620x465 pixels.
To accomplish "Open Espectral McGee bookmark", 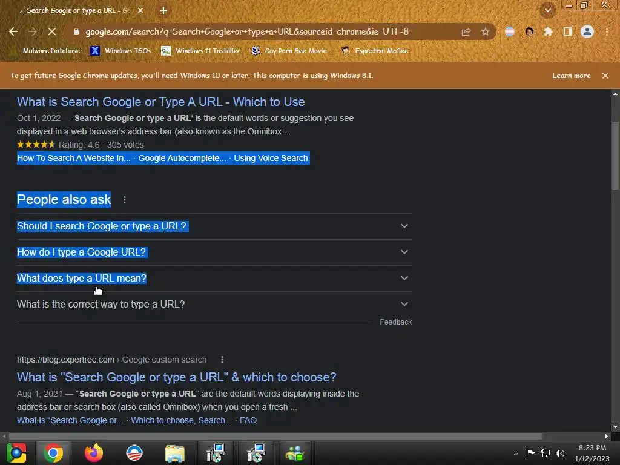I will (x=375, y=51).
